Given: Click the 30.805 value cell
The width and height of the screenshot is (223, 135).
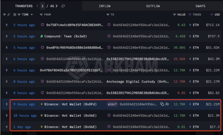Looking at the screenshot, I should tap(179, 48).
